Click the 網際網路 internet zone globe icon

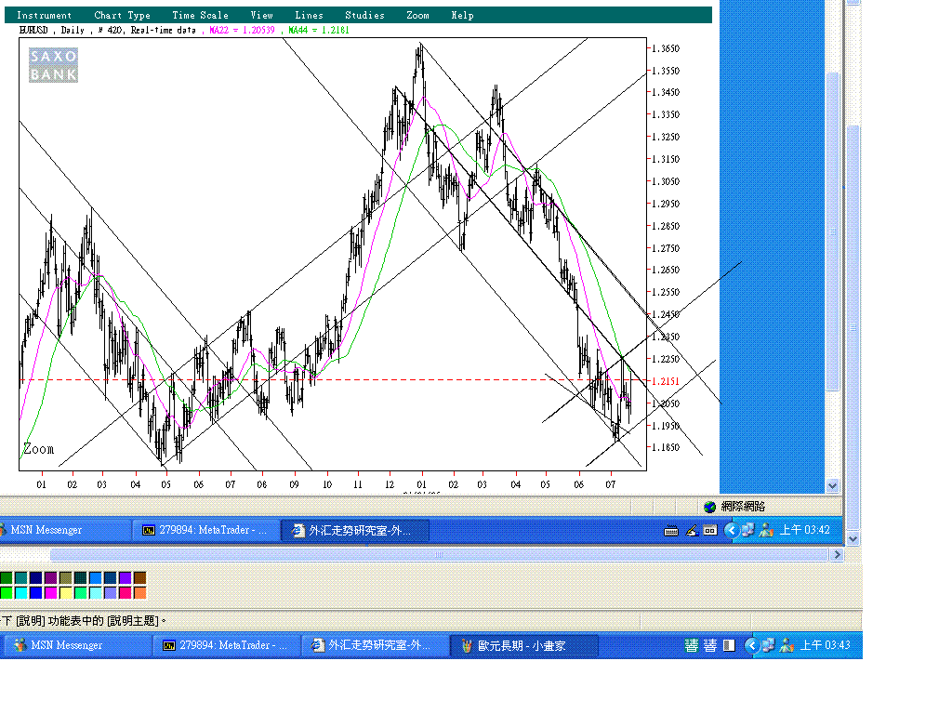(x=709, y=507)
